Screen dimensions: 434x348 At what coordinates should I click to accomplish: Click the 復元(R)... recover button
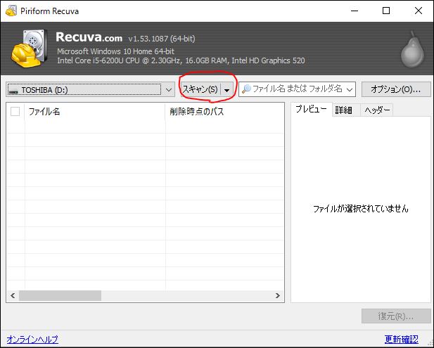point(396,316)
